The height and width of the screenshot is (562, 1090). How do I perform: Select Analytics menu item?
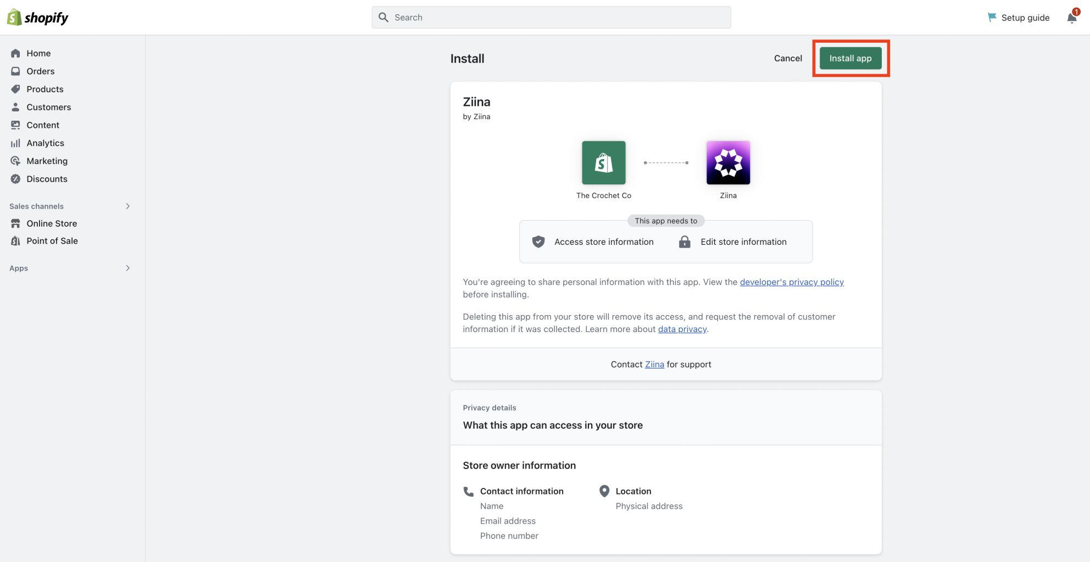46,143
